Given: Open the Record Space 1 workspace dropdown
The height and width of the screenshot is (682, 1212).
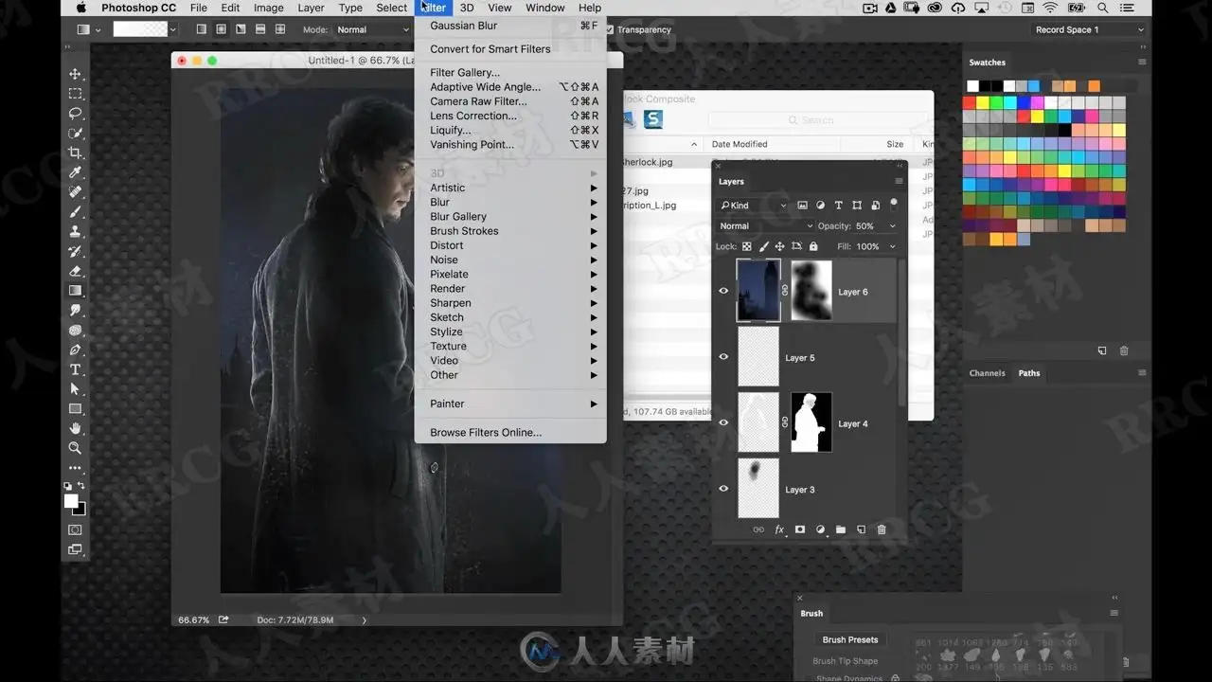Looking at the screenshot, I should pos(1088,29).
